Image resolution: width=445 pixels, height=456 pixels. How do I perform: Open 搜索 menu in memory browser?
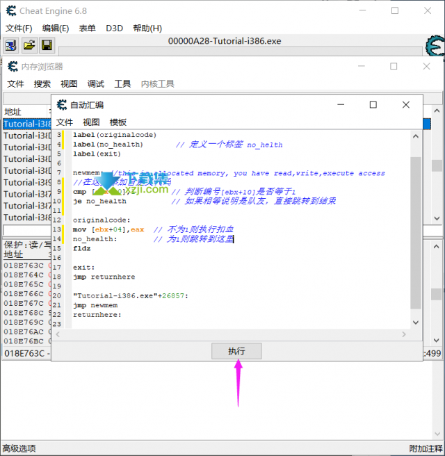coord(42,84)
